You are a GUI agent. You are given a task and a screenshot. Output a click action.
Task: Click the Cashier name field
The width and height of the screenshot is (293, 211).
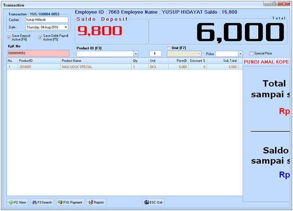tap(46, 20)
